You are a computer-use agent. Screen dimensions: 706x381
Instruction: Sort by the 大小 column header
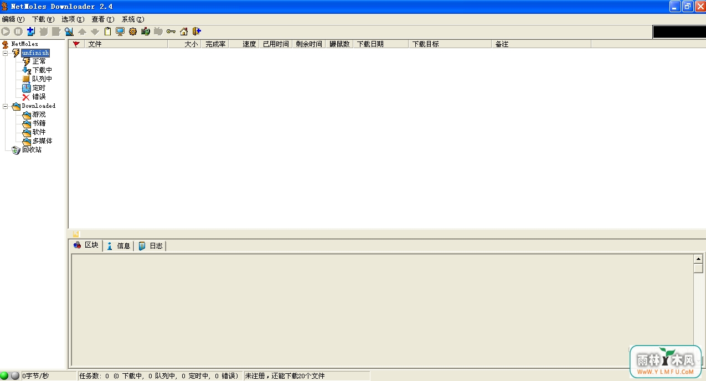[184, 44]
